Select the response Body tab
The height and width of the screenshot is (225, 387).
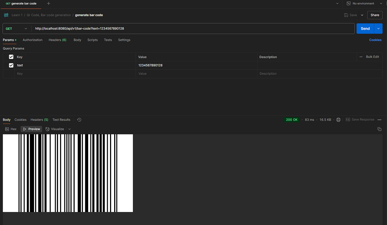pos(7,120)
